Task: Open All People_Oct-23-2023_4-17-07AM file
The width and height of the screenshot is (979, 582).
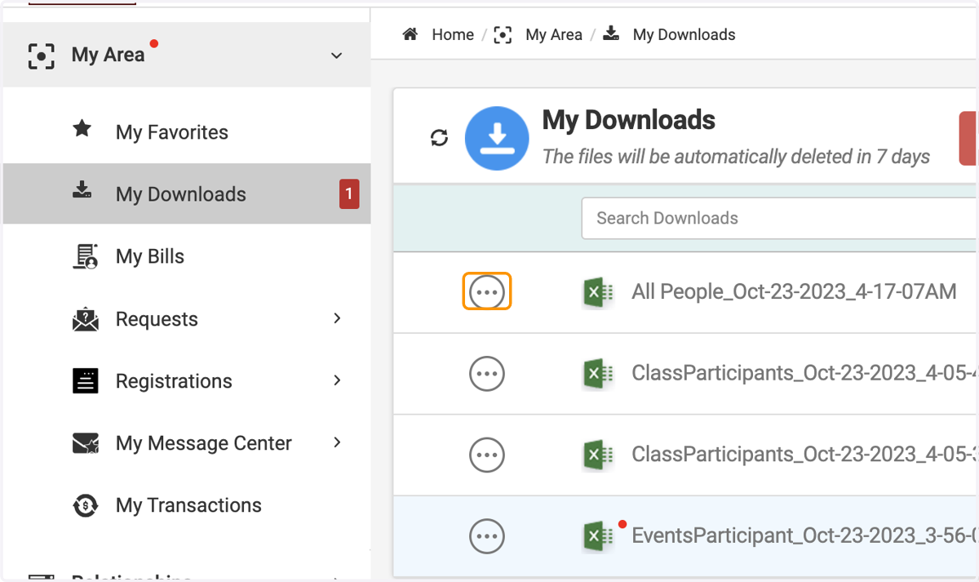Action: click(x=794, y=291)
